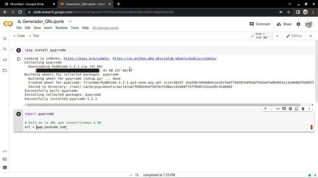Click All changes saved link

105,28
